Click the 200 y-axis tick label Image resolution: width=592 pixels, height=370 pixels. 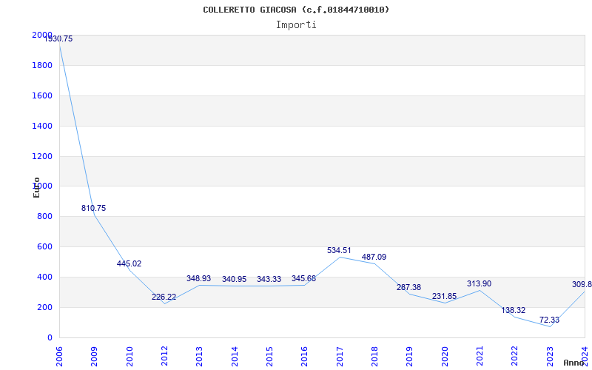(x=44, y=307)
